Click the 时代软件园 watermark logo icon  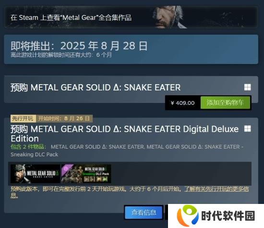pos(187,215)
